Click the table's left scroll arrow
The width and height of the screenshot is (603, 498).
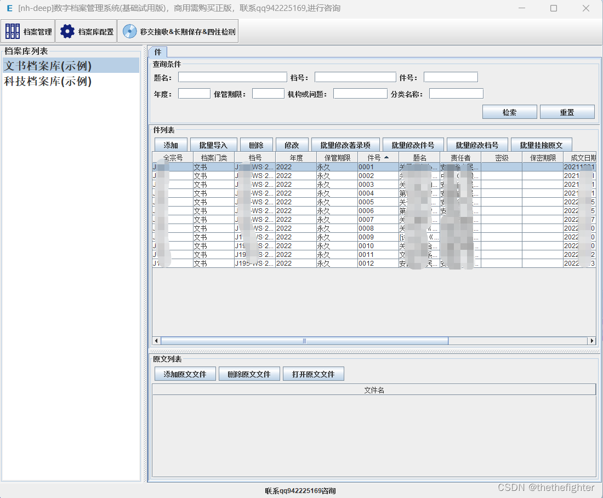click(x=156, y=340)
